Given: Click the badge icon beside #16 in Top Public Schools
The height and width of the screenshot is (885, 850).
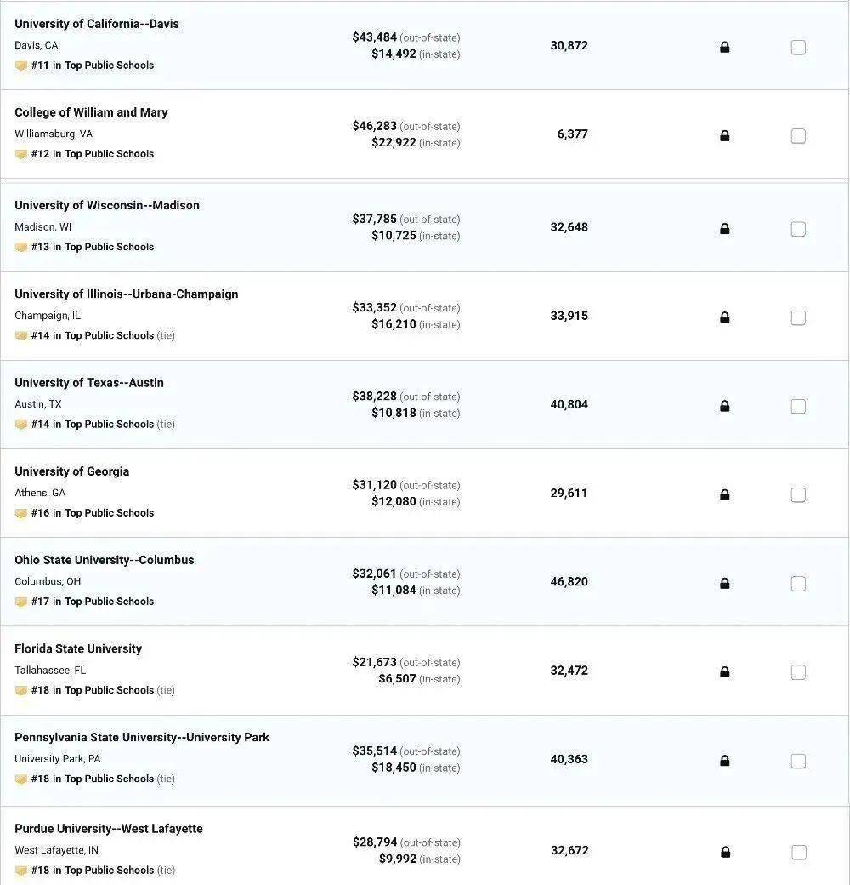Looking at the screenshot, I should pos(21,513).
